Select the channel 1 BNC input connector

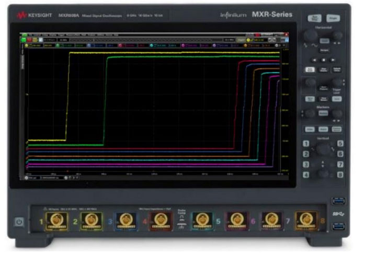coord(56,221)
